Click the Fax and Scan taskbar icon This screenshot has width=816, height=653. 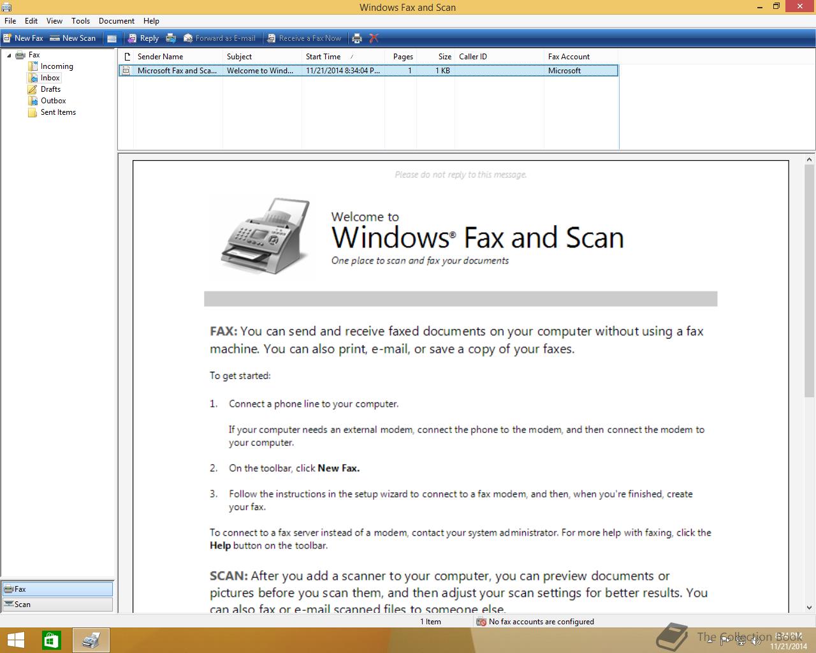tap(91, 640)
